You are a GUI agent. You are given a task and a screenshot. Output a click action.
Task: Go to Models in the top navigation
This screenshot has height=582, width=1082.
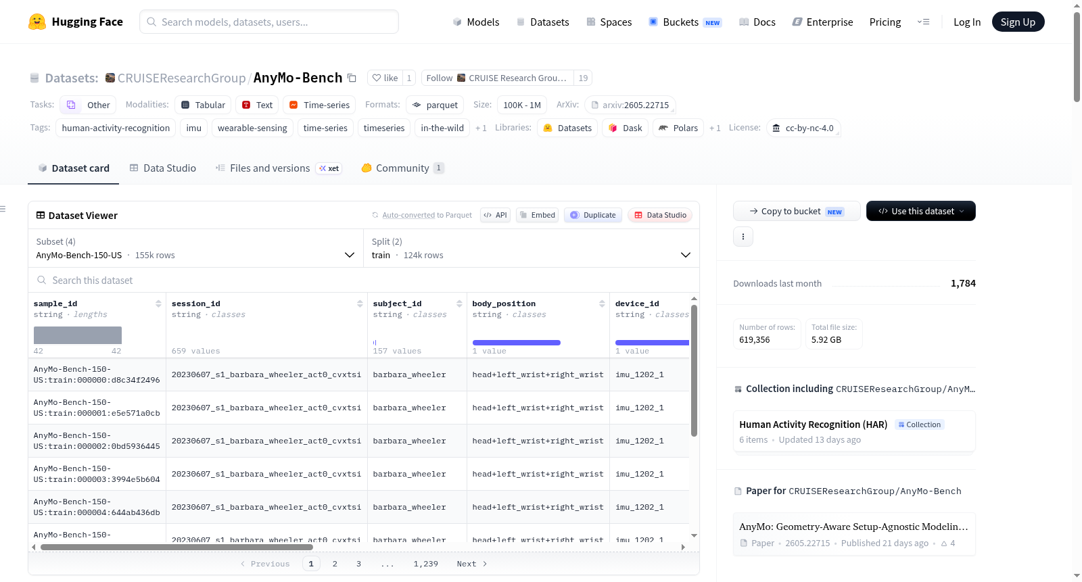click(x=476, y=22)
